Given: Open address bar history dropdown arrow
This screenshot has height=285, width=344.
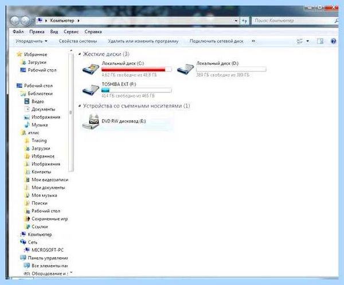Looking at the screenshot, I should (236, 21).
